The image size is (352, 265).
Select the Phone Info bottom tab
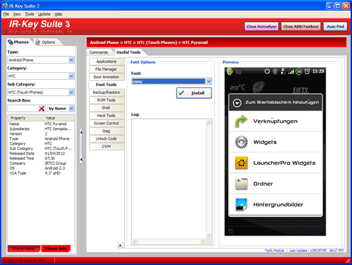click(56, 248)
